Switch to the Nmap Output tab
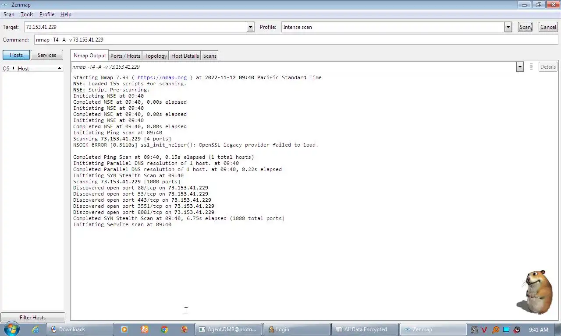 click(90, 56)
